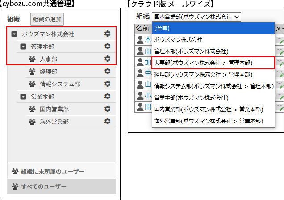Select 人事部 in the organization tree
Image resolution: width=284 pixels, height=200 pixels.
tap(49, 59)
